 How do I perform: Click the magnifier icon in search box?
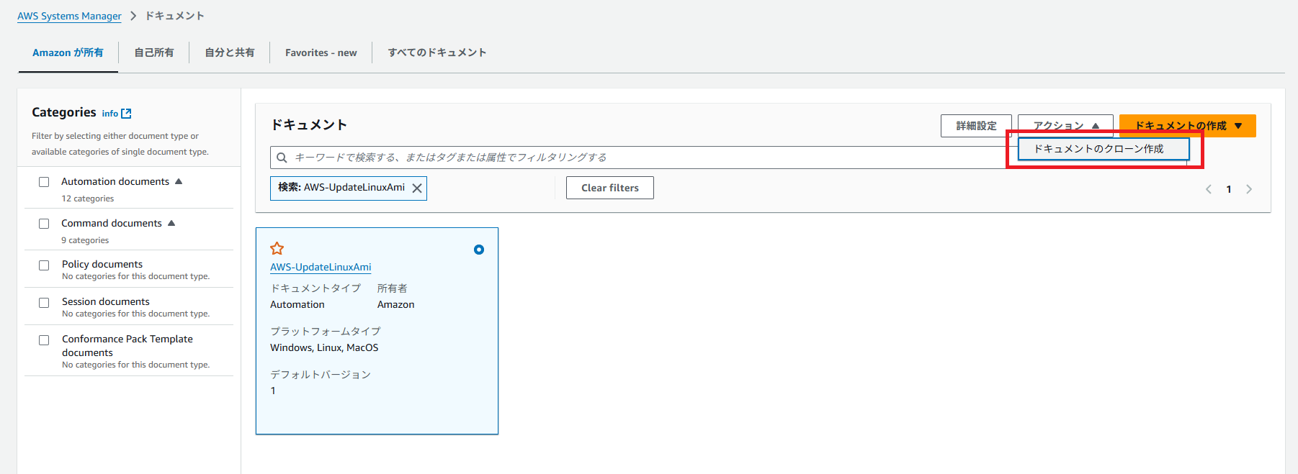pos(282,158)
